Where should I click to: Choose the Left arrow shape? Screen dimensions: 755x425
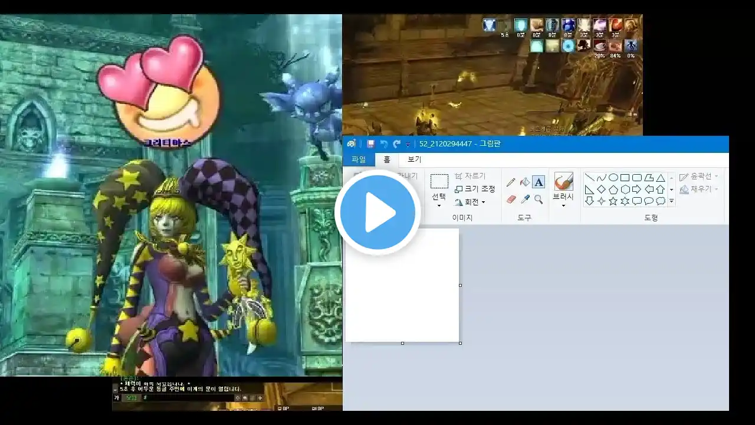[x=648, y=189]
